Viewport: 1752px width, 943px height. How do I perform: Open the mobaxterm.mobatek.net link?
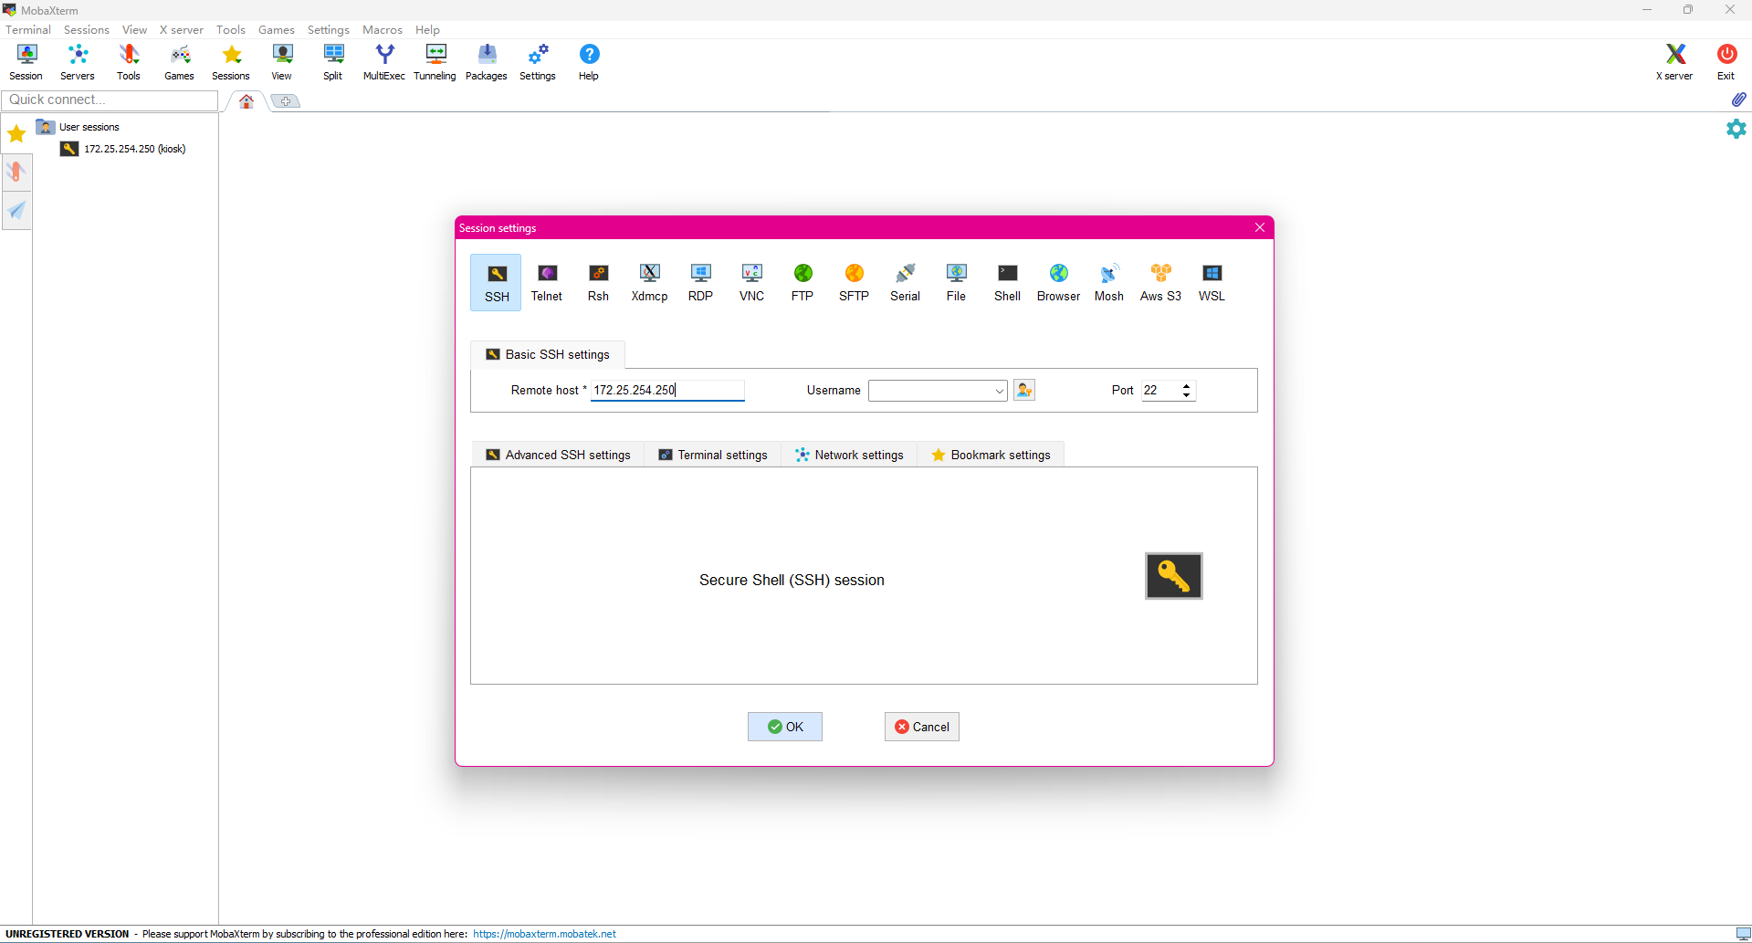[x=544, y=934]
